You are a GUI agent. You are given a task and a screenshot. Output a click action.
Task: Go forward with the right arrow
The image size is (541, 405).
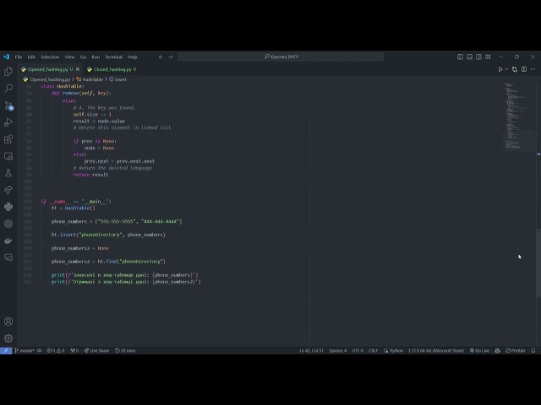pyautogui.click(x=171, y=57)
